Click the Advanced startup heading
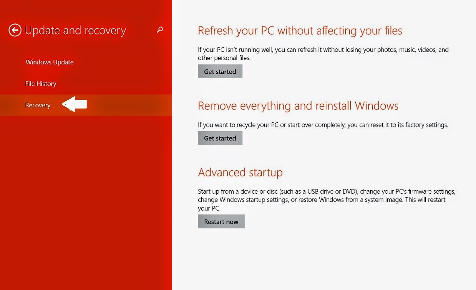The width and height of the screenshot is (476, 290). 240,173
